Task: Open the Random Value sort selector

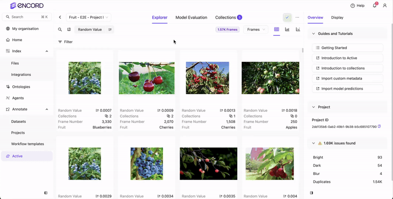Action: click(90, 29)
